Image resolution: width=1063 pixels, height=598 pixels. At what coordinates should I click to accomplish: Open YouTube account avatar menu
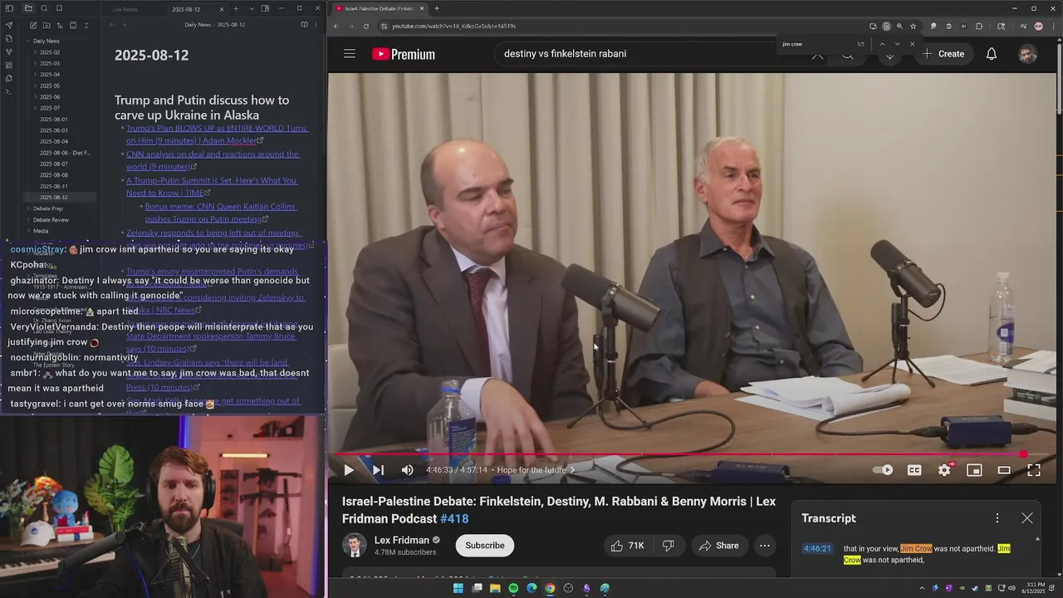click(x=1027, y=54)
